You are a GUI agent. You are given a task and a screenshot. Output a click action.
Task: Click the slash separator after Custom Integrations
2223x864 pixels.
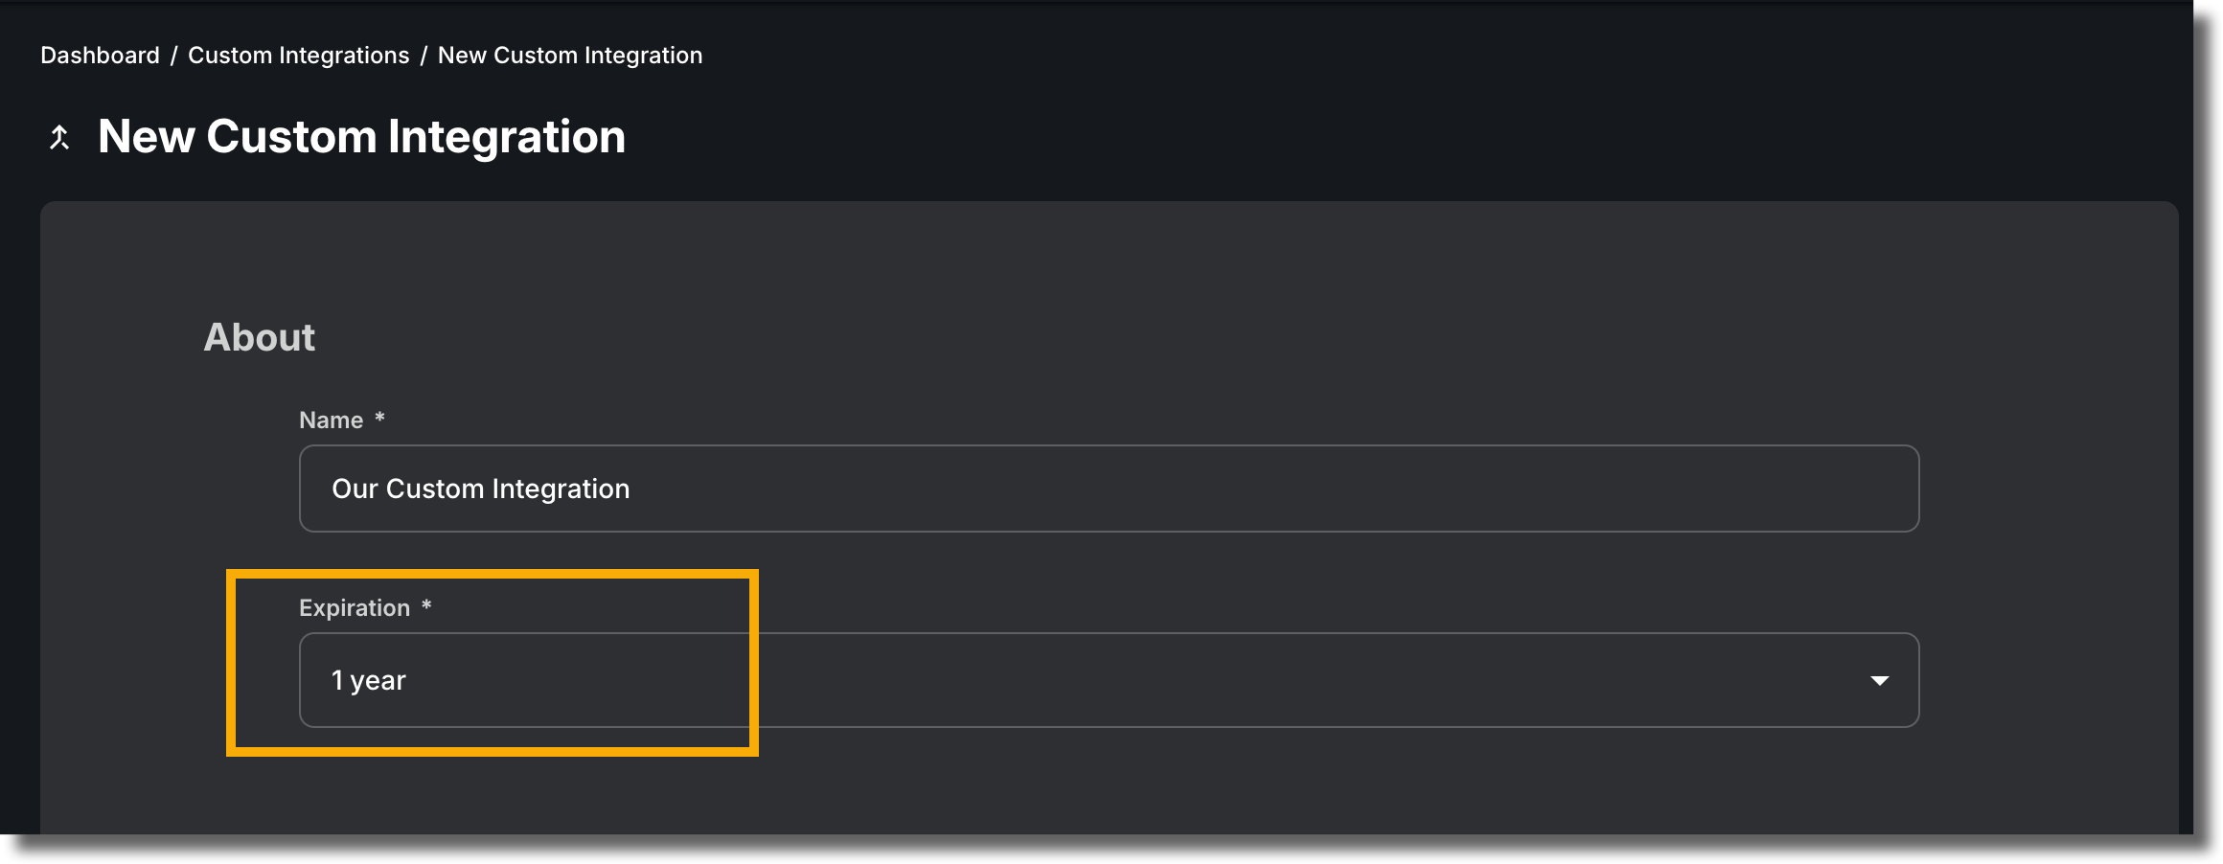click(424, 56)
